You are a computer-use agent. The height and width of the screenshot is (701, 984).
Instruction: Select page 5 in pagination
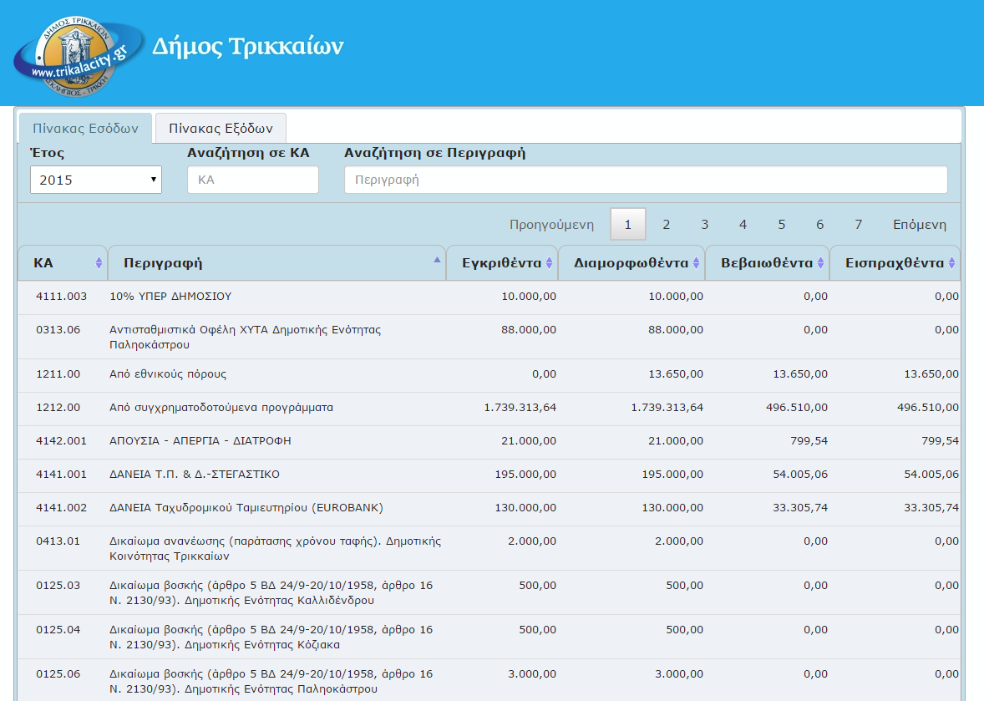(781, 225)
